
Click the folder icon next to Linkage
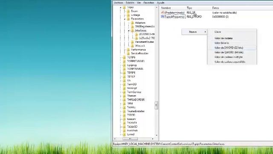(128, 15)
